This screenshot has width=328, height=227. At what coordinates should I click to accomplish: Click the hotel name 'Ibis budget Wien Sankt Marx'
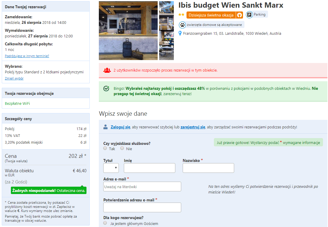pyautogui.click(x=231, y=5)
